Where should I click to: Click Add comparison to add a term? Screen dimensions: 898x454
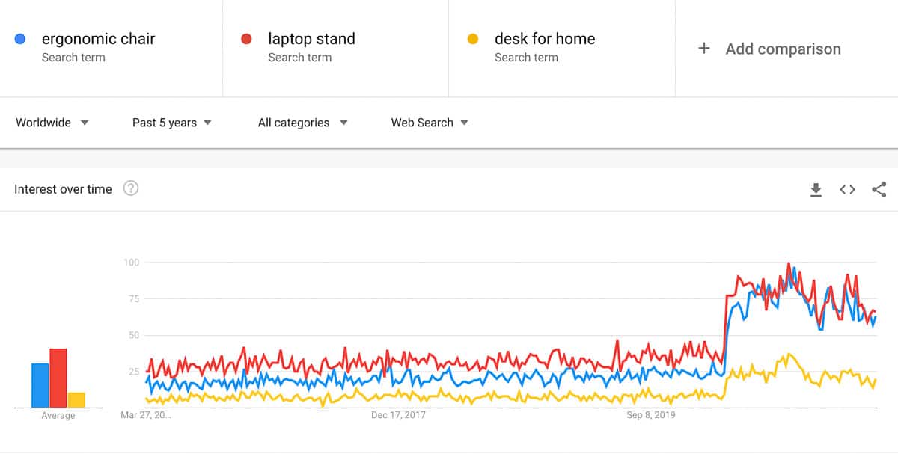783,48
